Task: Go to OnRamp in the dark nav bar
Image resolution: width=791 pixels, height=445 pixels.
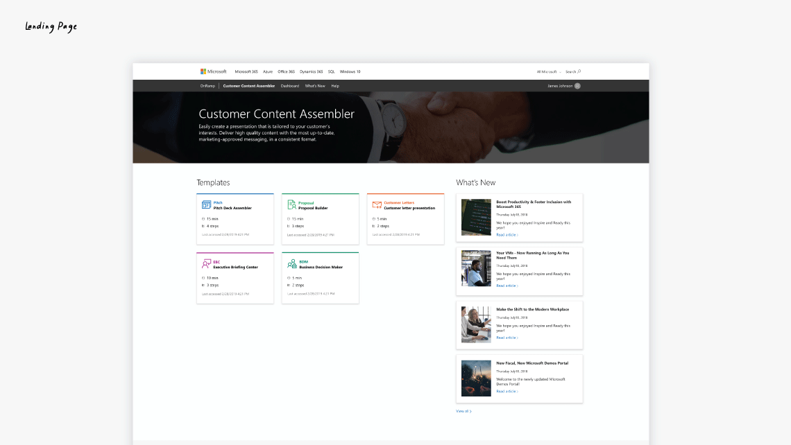Action: tap(207, 86)
